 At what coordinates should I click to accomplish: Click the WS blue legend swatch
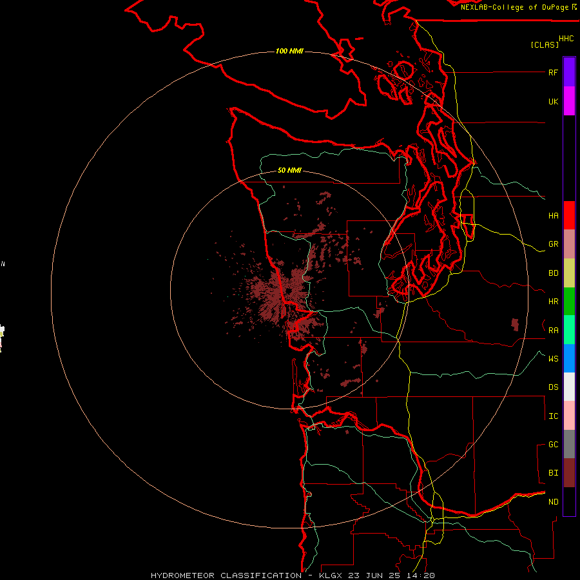(x=569, y=358)
